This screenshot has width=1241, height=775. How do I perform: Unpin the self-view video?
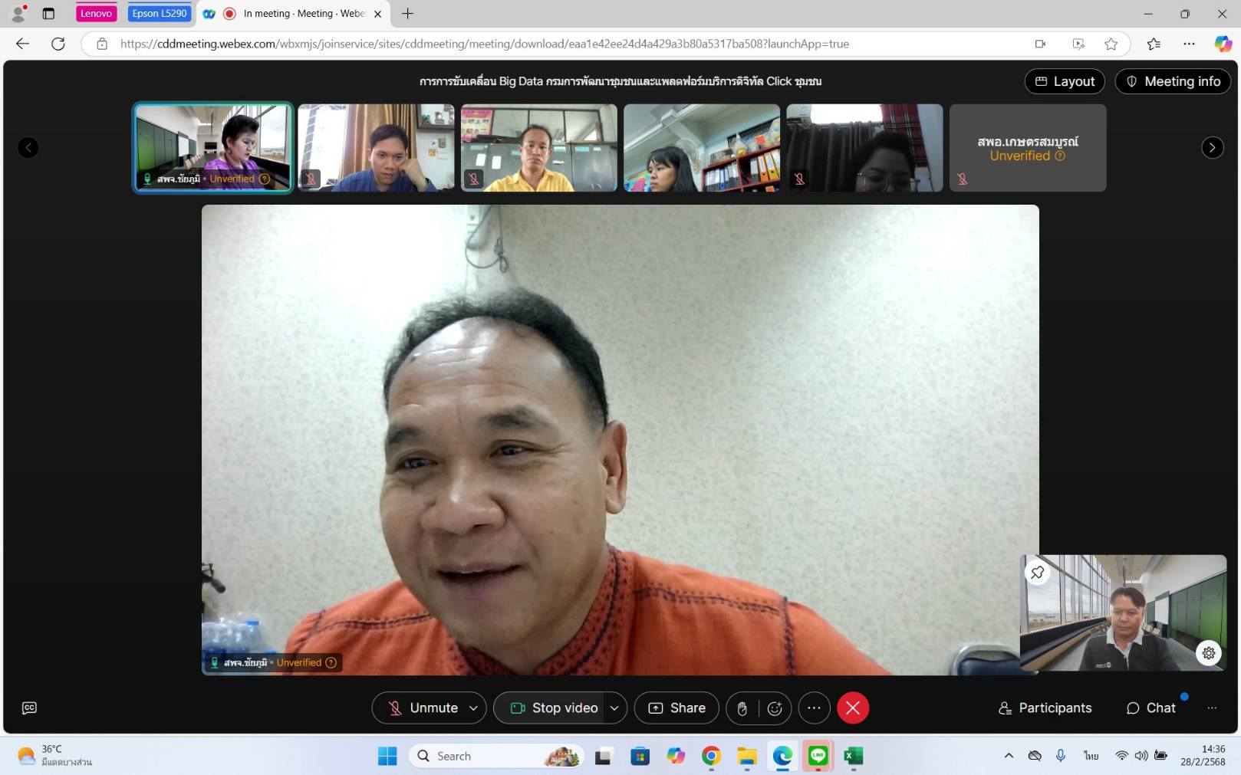tap(1037, 573)
